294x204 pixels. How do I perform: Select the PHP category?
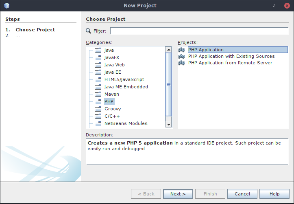tap(109, 101)
